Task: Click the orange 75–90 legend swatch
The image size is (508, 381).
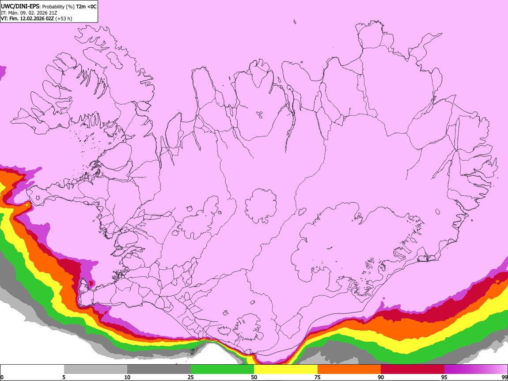Action: [x=349, y=369]
